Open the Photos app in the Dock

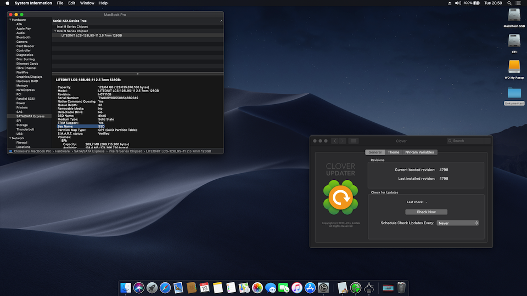click(x=257, y=287)
